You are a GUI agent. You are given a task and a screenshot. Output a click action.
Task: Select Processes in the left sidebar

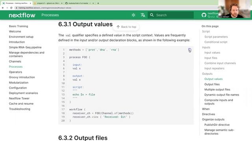(x=16, y=67)
